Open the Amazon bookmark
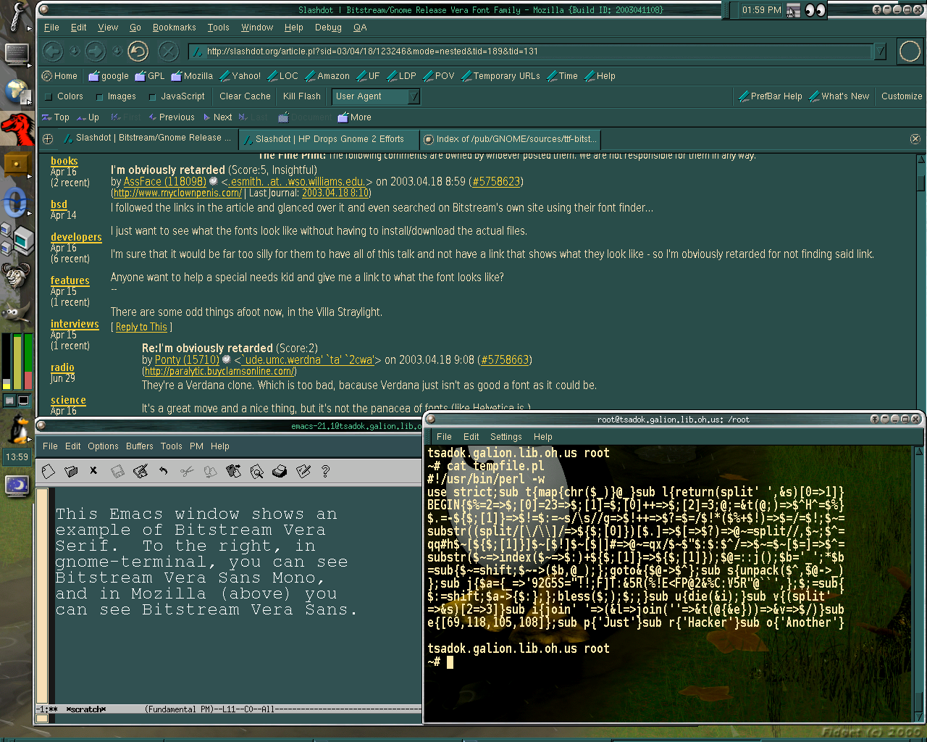 (327, 76)
